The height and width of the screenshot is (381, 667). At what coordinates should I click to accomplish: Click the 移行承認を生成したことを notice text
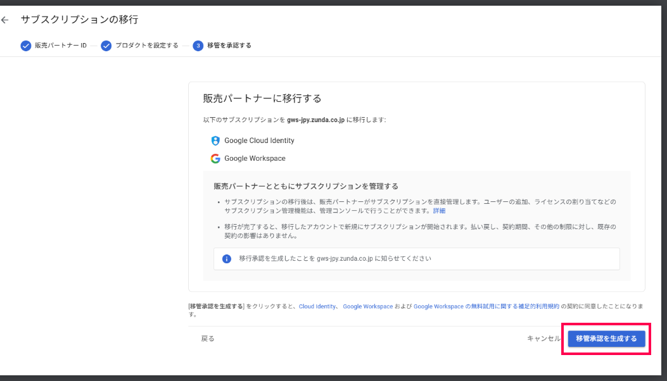(x=335, y=258)
